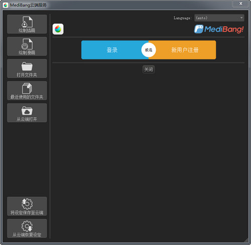
Task: Choose the 绘制漫画 comic drawing icon
Action: tap(27, 46)
